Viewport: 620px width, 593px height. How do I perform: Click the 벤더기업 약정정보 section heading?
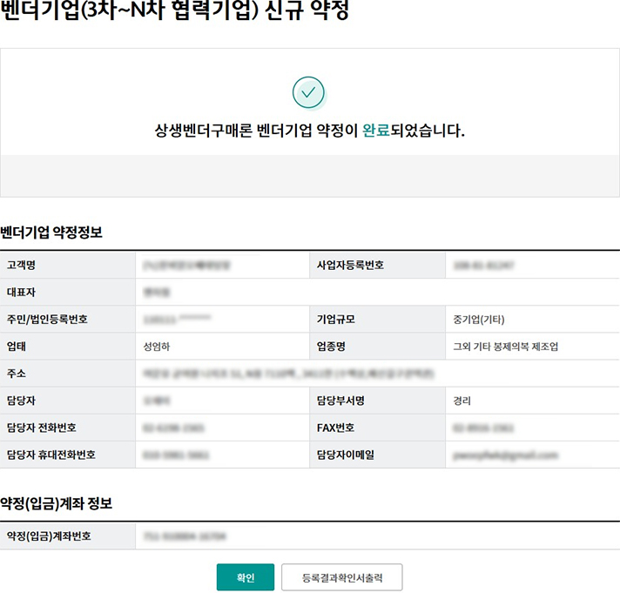51,232
